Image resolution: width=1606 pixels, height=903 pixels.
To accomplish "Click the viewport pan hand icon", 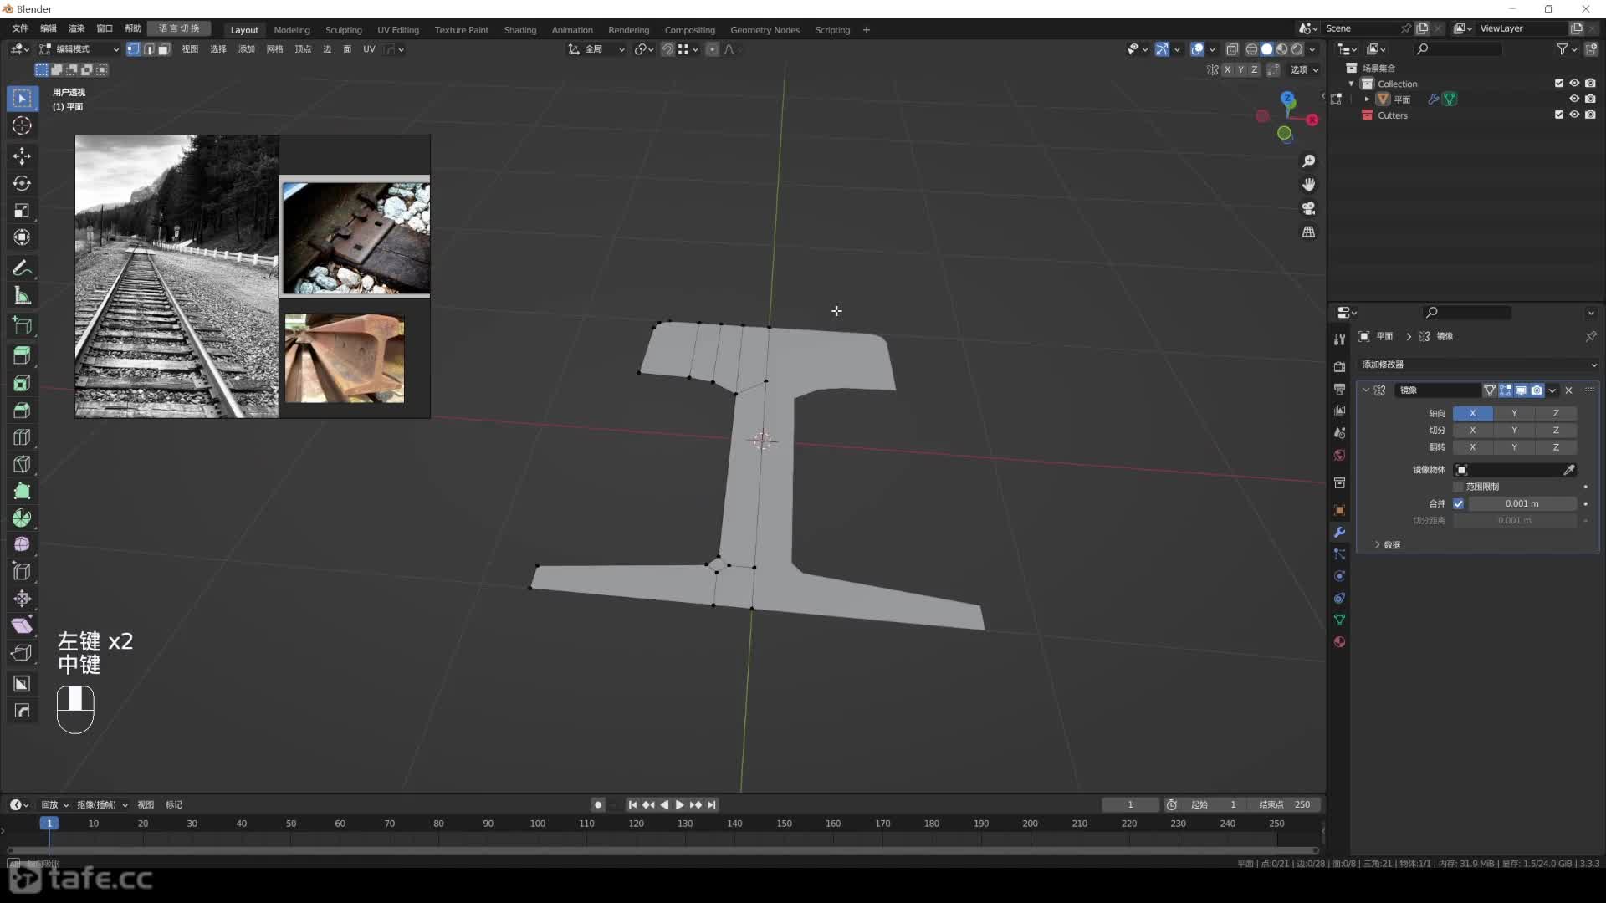I will [x=1309, y=184].
